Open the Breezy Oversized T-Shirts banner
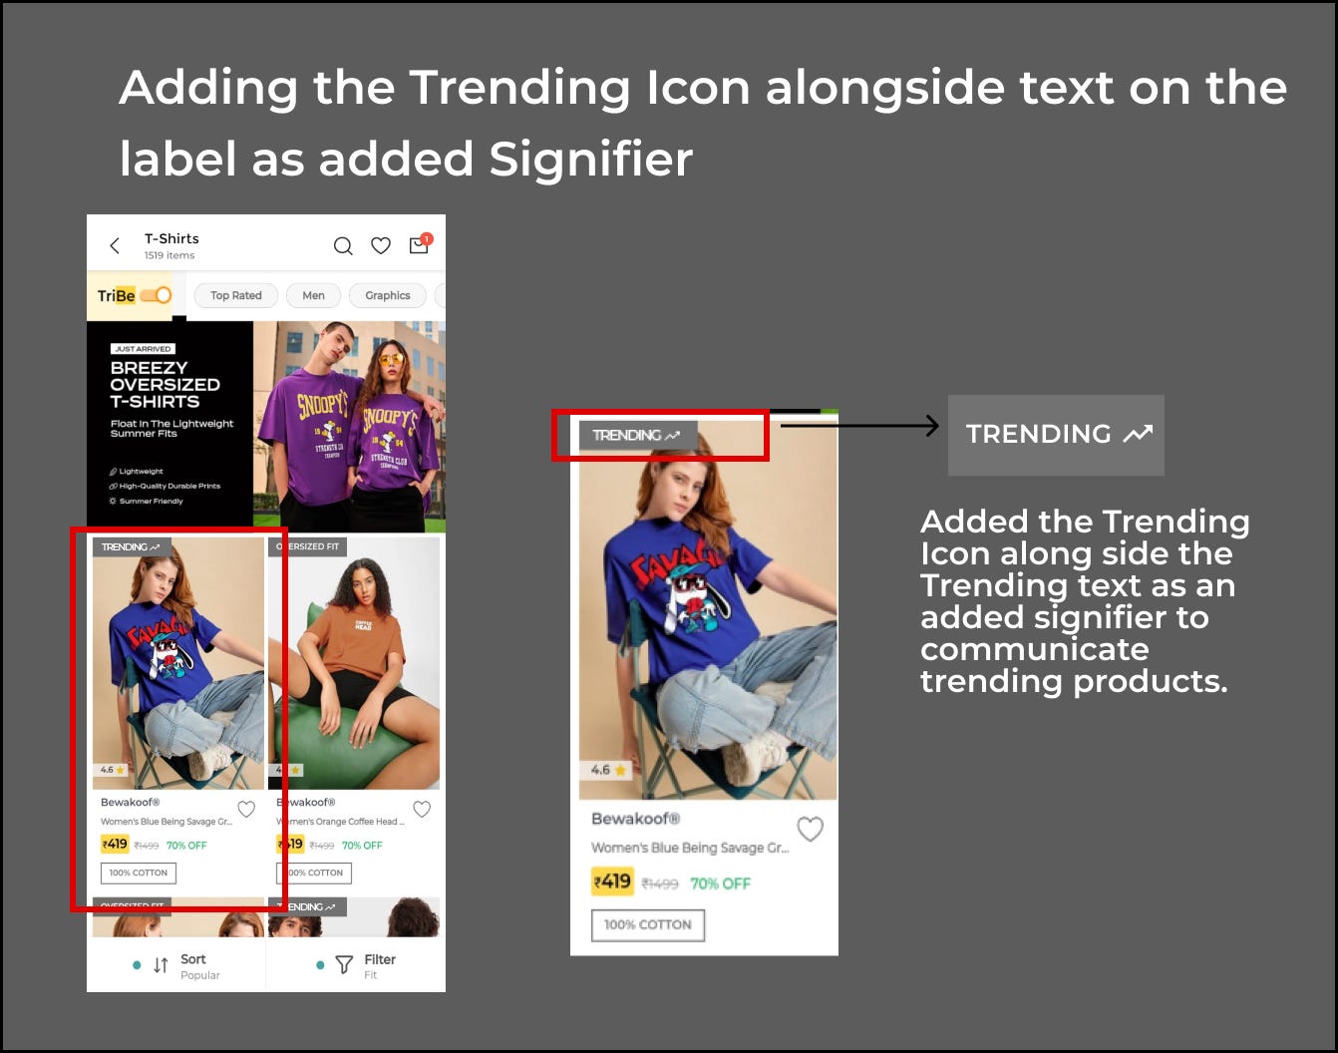This screenshot has height=1053, width=1338. tap(266, 426)
